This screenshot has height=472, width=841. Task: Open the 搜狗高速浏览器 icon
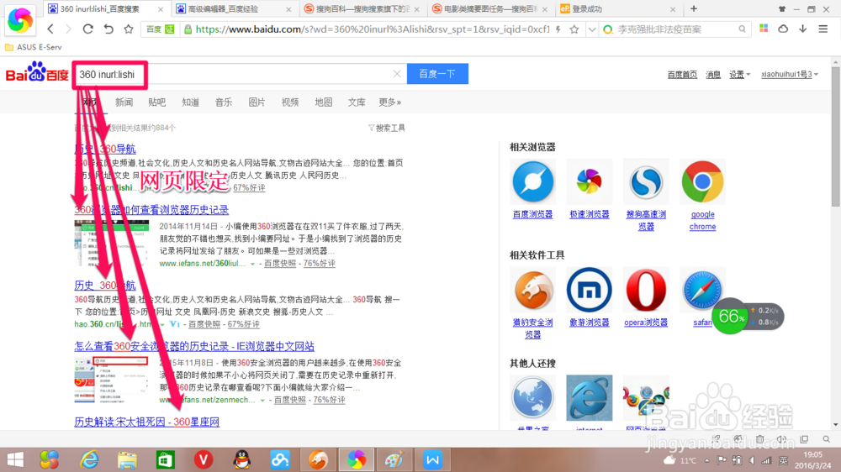pos(646,182)
